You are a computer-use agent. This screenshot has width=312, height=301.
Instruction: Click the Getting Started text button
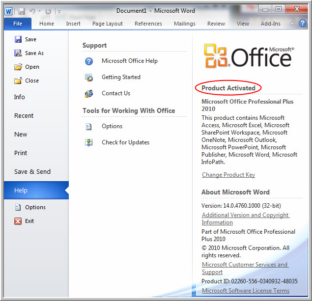click(121, 77)
